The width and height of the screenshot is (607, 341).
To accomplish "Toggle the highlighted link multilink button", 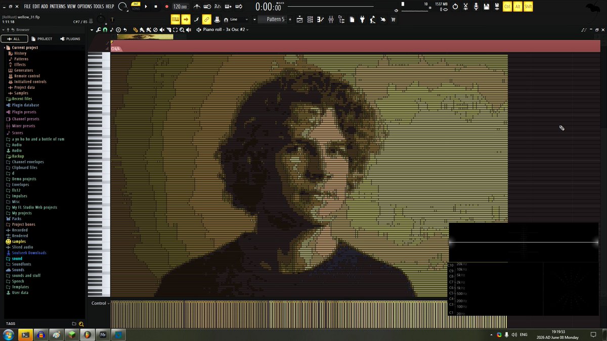I will pyautogui.click(x=206, y=19).
